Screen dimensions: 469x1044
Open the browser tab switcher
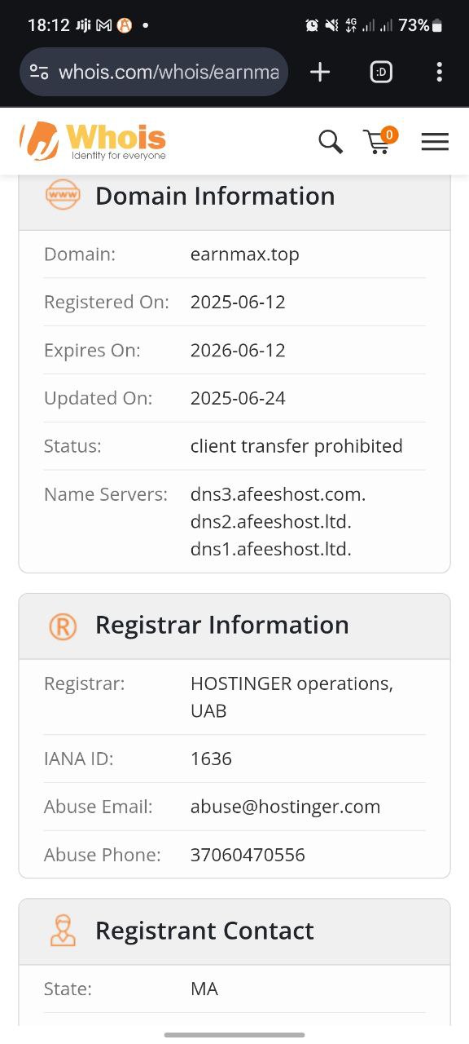[380, 72]
